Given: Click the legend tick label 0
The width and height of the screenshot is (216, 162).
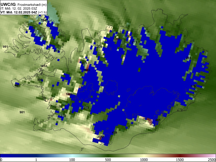Looking at the screenshot, I should [x=1, y=160].
